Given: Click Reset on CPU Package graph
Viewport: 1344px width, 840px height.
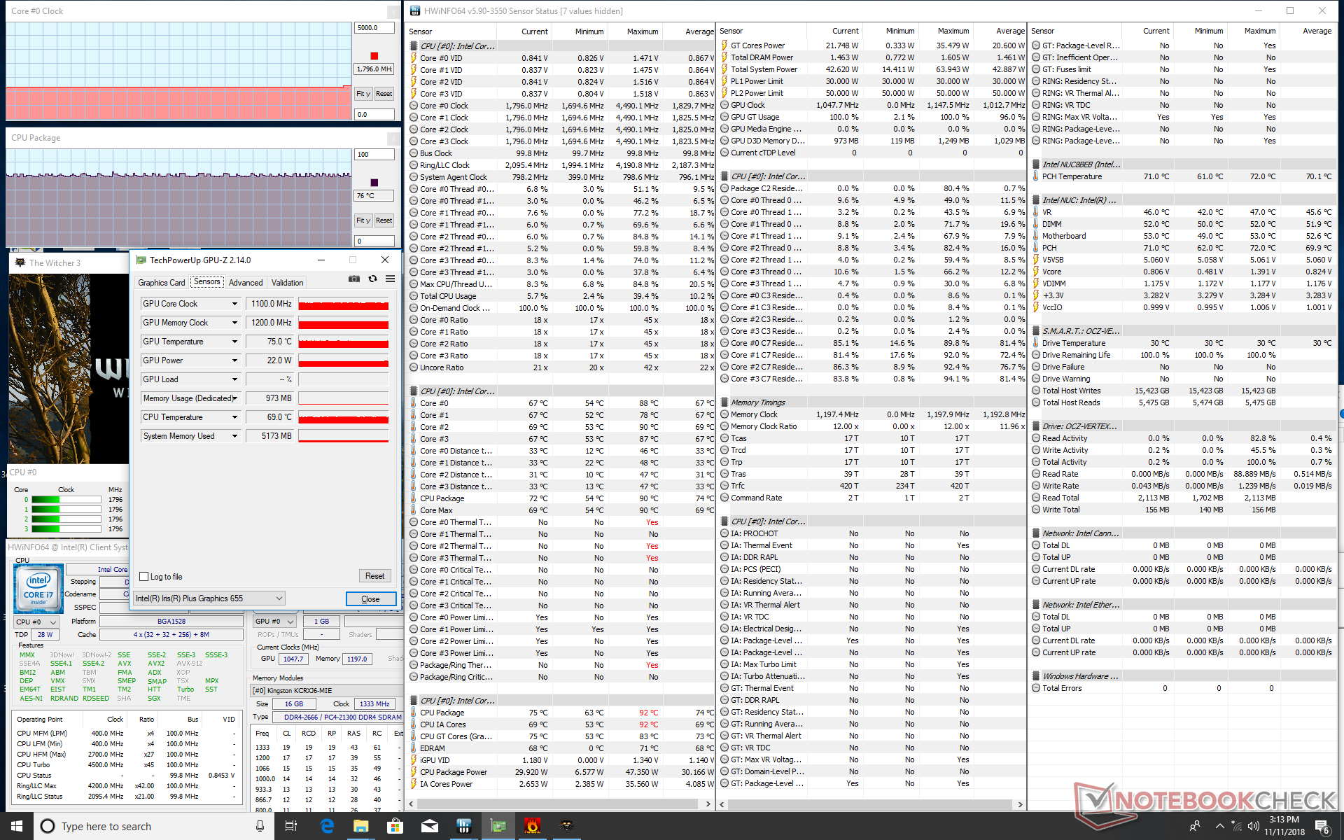Looking at the screenshot, I should pyautogui.click(x=384, y=220).
